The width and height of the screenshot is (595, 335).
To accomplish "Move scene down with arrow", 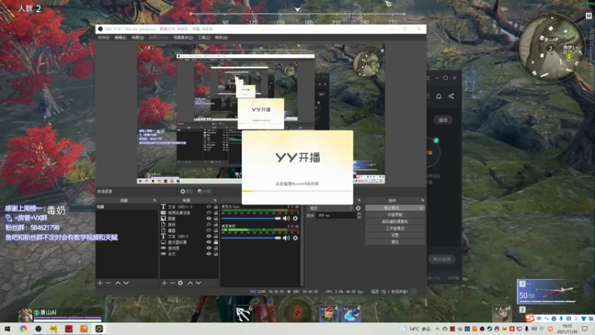I will pos(126,283).
